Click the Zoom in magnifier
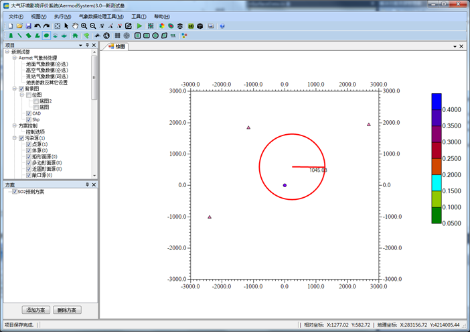The height and width of the screenshot is (332, 470). tap(84, 26)
